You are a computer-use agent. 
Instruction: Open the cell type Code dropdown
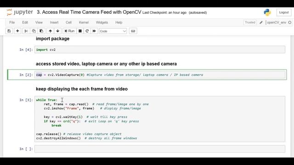113,31
